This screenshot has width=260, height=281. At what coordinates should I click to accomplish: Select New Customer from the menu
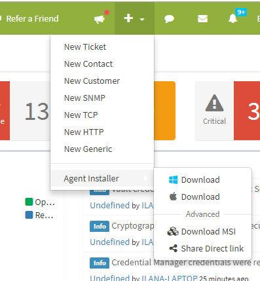pyautogui.click(x=92, y=81)
